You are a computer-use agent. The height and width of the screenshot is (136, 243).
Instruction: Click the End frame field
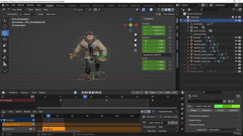(x=170, y=93)
